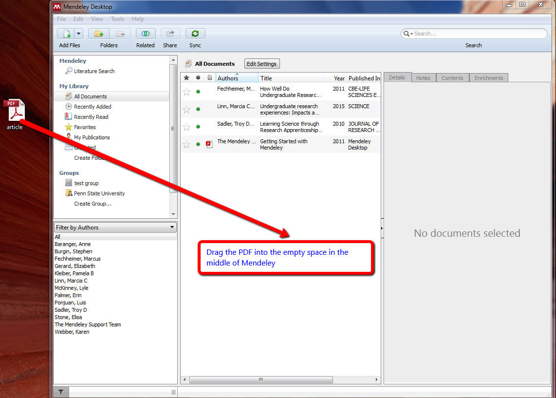Image resolution: width=556 pixels, height=398 pixels.
Task: Open the Favorites folder
Action: [80, 127]
